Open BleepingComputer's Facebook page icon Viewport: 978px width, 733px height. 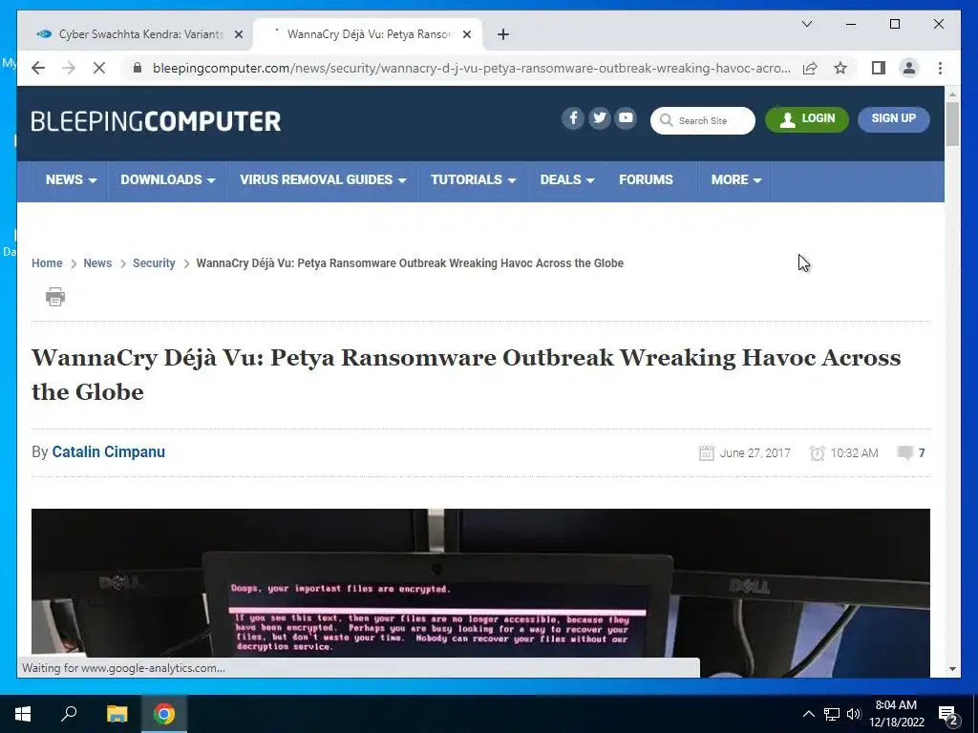coord(573,117)
